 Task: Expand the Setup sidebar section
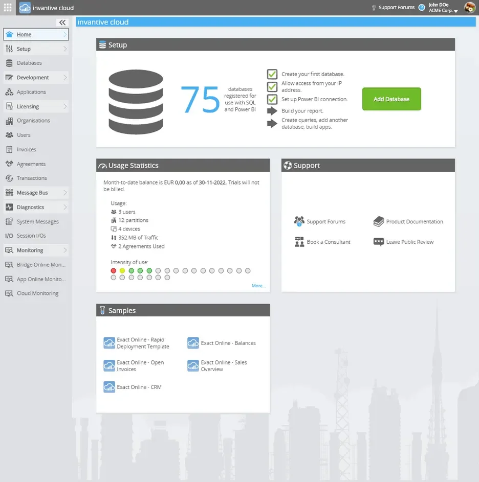tap(36, 49)
